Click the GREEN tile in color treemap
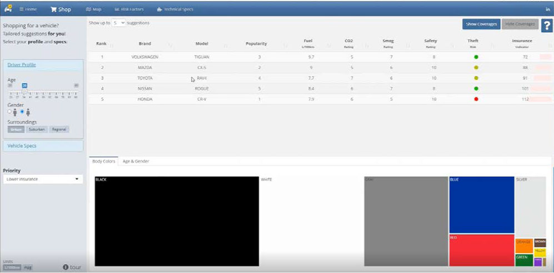This screenshot has height=273, width=554. [x=524, y=260]
